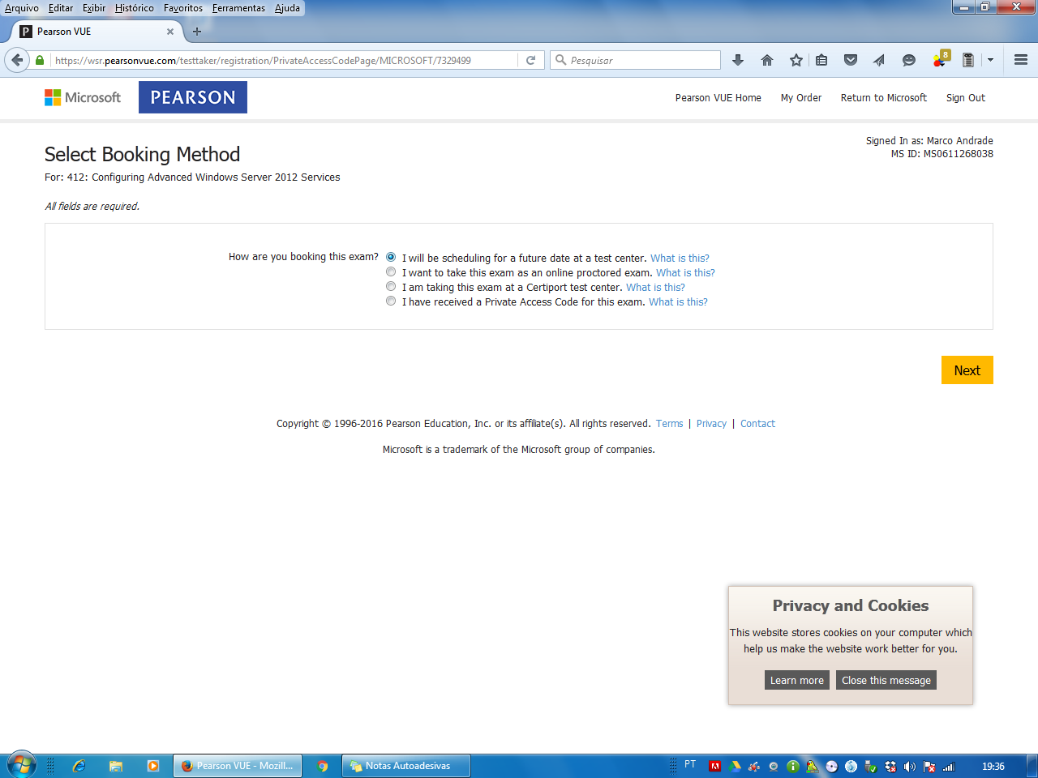Close the Pearson VUE tab
This screenshot has width=1038, height=778.
[170, 32]
